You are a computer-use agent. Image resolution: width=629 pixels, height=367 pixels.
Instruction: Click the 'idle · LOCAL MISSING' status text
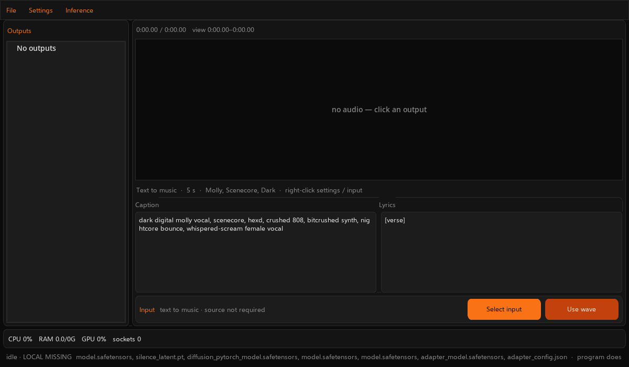click(39, 357)
